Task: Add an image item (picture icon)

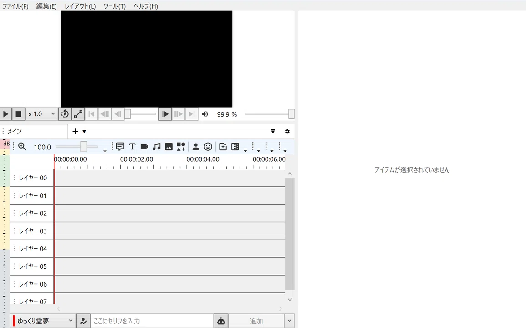Action: [x=169, y=147]
